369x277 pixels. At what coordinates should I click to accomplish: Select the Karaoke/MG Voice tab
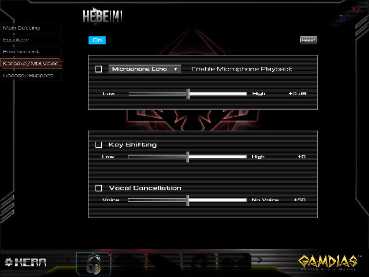(31, 64)
